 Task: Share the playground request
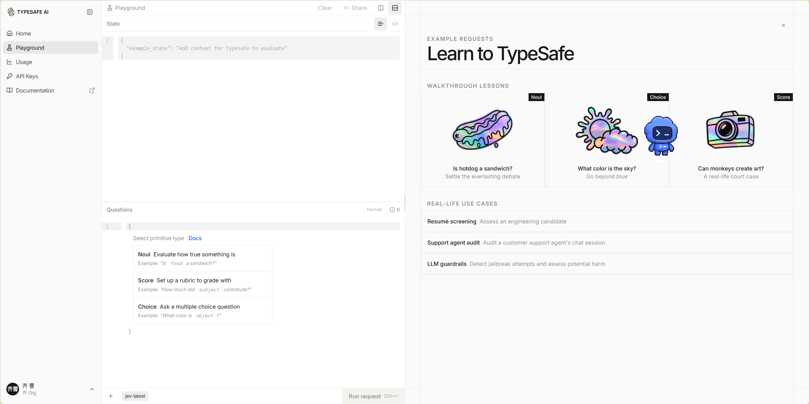(x=355, y=8)
